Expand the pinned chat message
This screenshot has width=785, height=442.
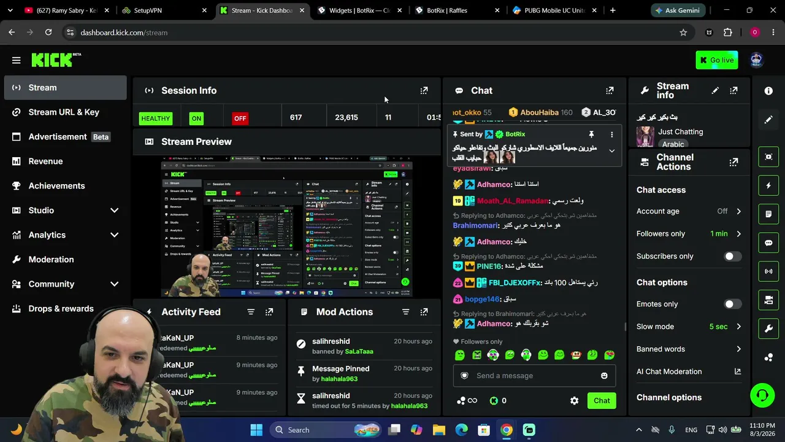(611, 151)
